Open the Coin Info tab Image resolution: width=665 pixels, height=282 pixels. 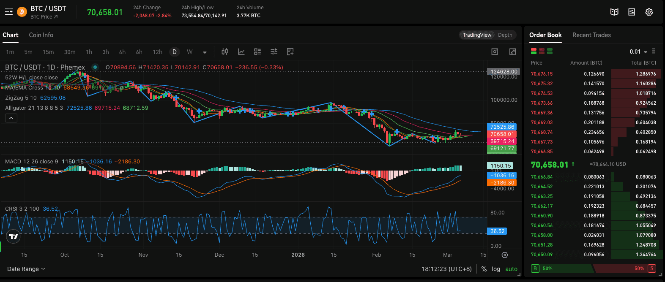coord(41,35)
